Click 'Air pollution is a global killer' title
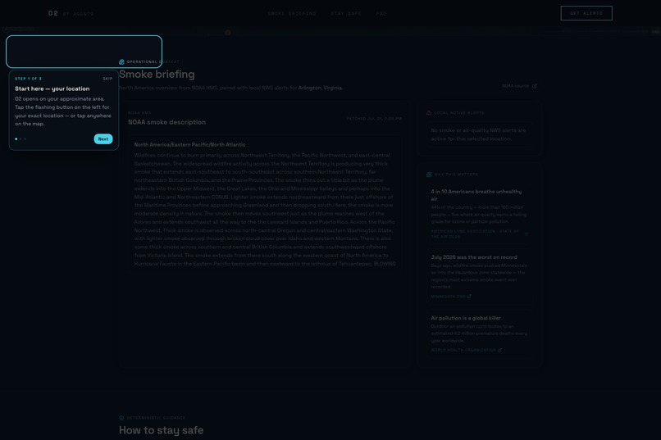661x440 pixels. pyautogui.click(x=466, y=318)
